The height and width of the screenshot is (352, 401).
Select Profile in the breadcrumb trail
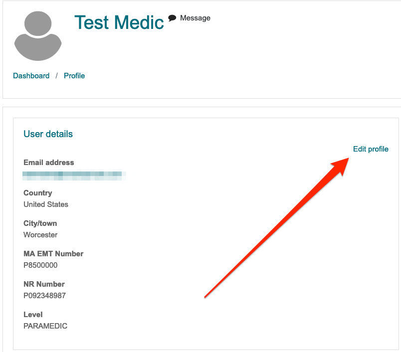pos(74,76)
